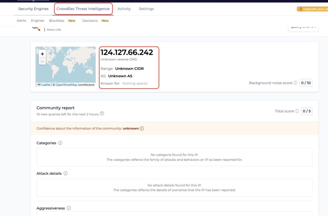This screenshot has width=328, height=216.
Task: Open the Security Engines tab
Action: click(x=33, y=9)
